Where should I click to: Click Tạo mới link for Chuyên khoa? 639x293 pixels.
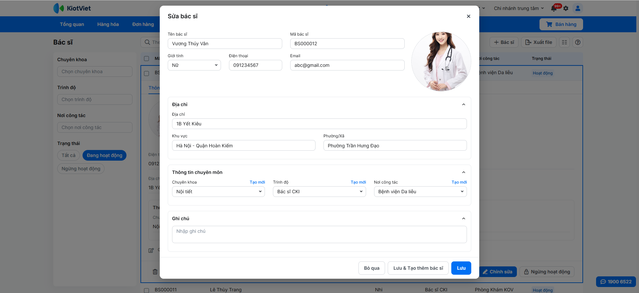(257, 182)
